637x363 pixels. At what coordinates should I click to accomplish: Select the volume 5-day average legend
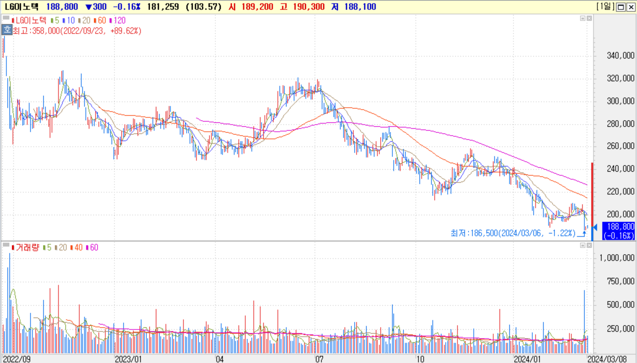(47, 248)
